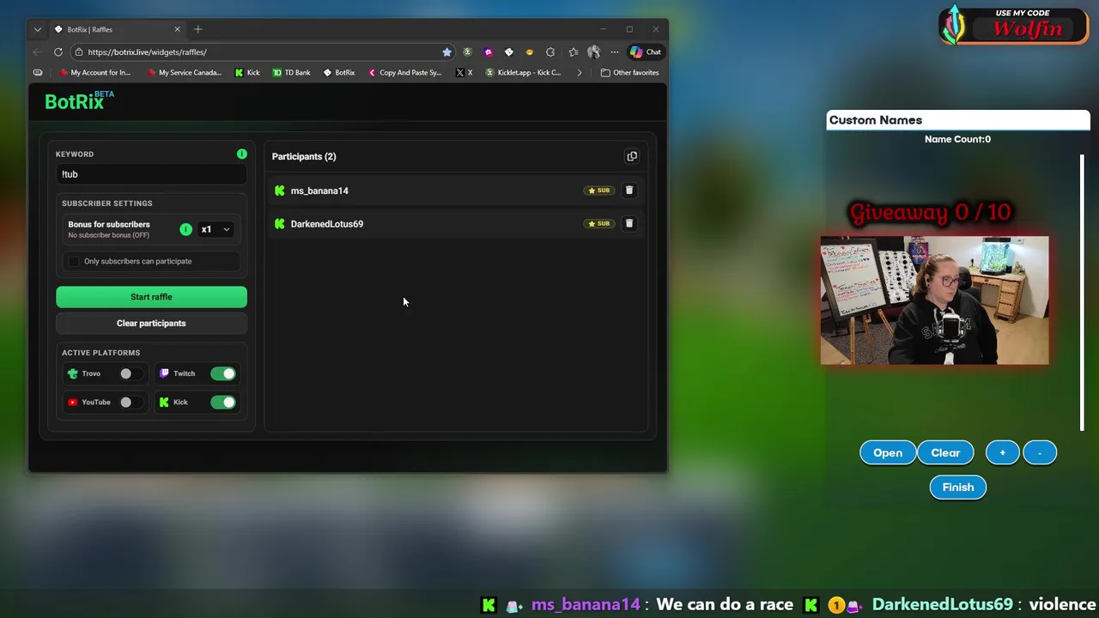The height and width of the screenshot is (618, 1099).
Task: Open the browser extensions puzzle icon
Action: 550,51
